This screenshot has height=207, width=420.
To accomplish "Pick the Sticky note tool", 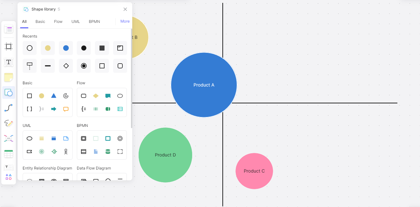I will click(9, 77).
